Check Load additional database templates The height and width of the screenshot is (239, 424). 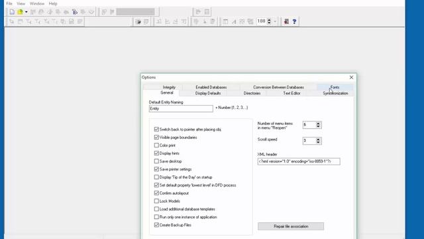tap(156, 209)
